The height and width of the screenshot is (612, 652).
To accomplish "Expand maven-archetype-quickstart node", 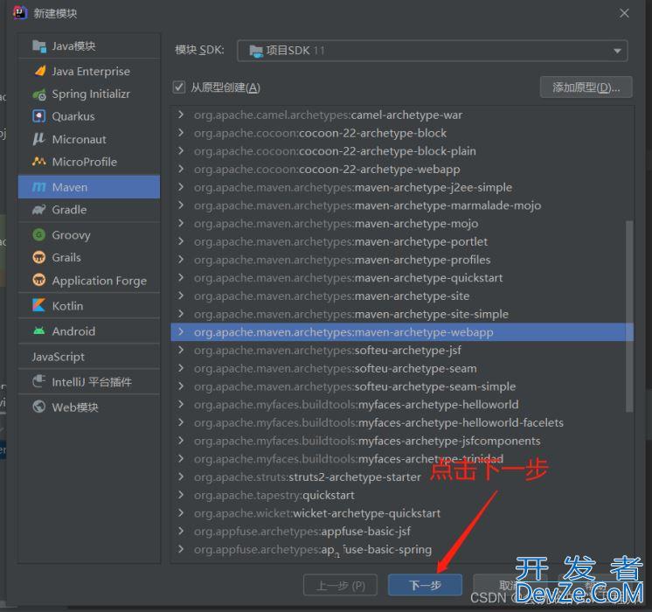I will point(180,277).
